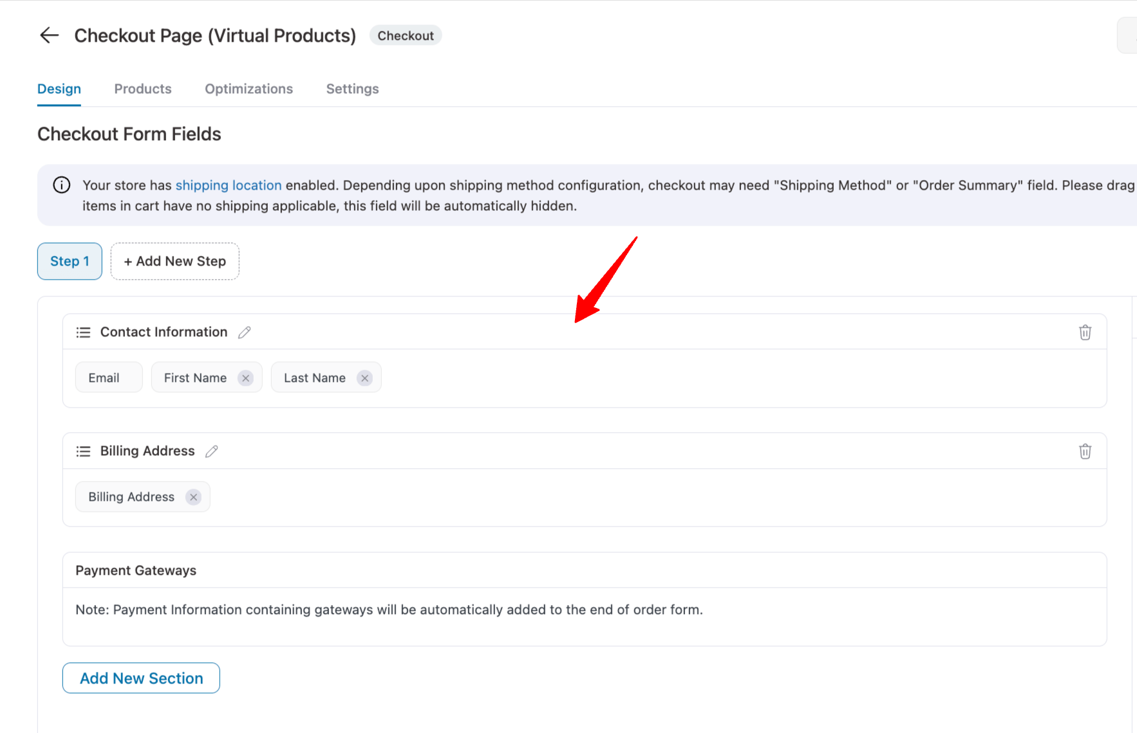This screenshot has height=733, width=1137.
Task: Click Add New Section button
Action: pos(141,678)
